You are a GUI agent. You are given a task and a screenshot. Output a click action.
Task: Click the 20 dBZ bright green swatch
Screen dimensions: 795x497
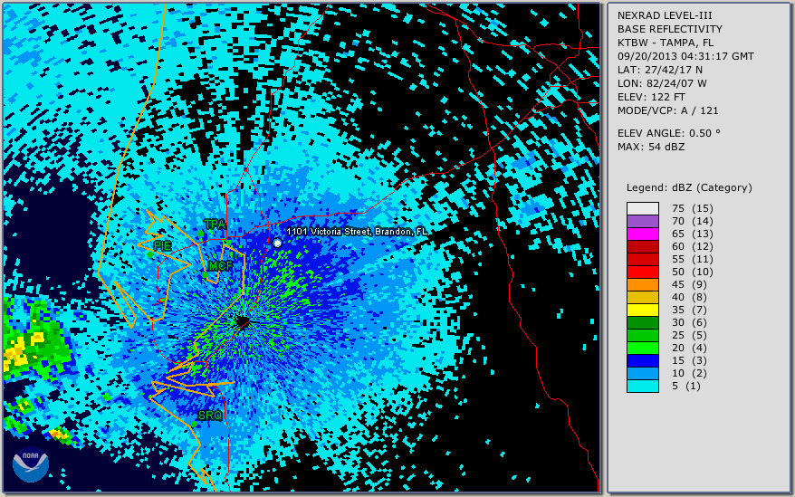[x=642, y=348]
